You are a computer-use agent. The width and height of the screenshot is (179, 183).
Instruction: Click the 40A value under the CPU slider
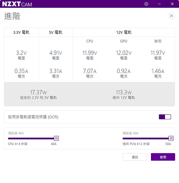(x=54, y=144)
